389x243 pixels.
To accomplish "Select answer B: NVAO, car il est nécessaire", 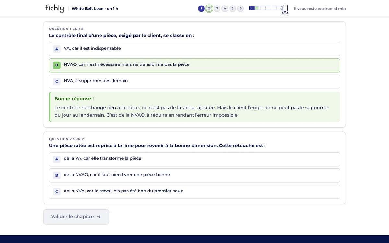I will 194,65.
